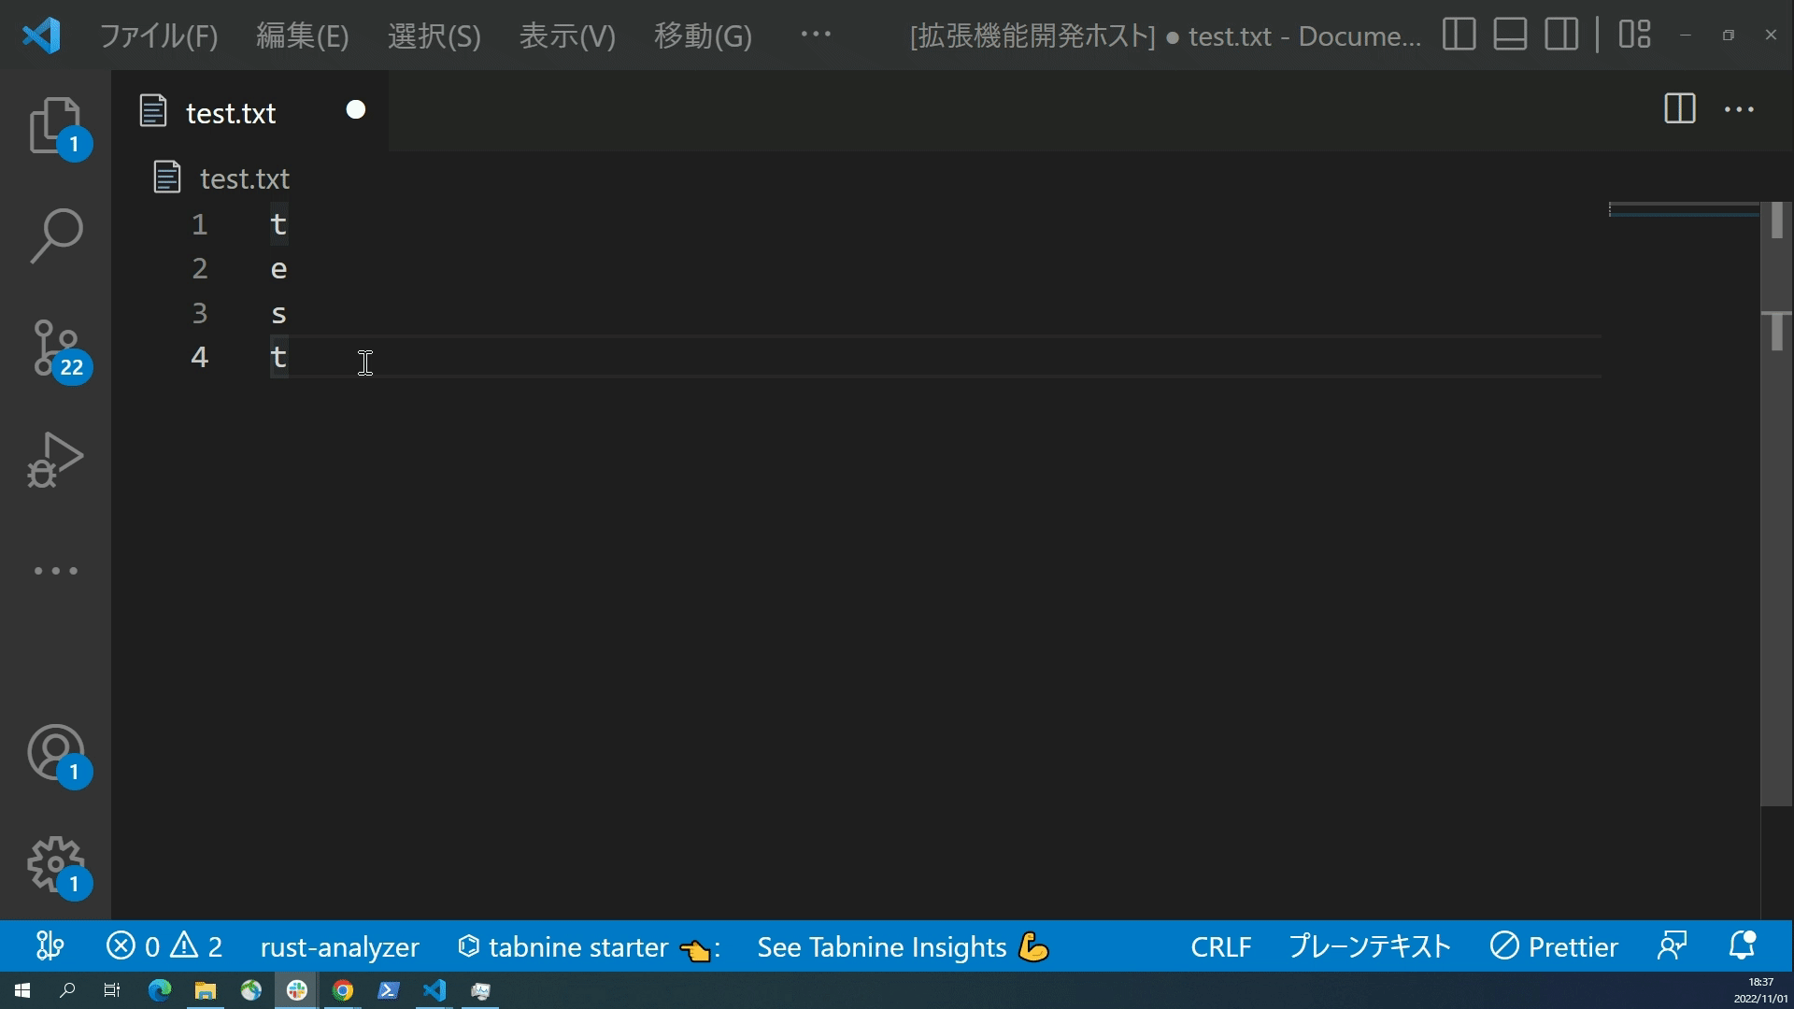Open editor More Actions ellipsis
Screen dimensions: 1794x1009
point(1739,109)
